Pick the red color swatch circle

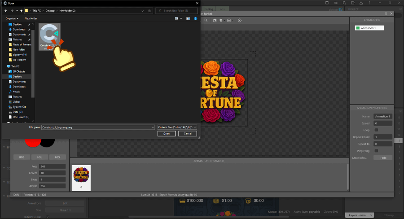tap(32, 141)
